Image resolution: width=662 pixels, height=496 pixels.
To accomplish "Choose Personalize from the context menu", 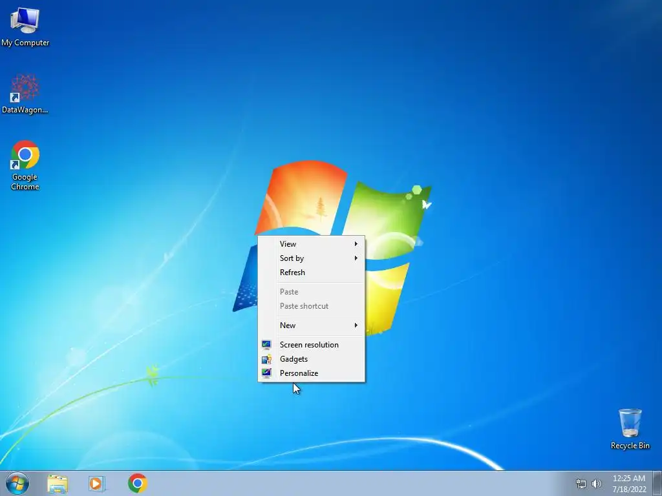I will [311, 373].
